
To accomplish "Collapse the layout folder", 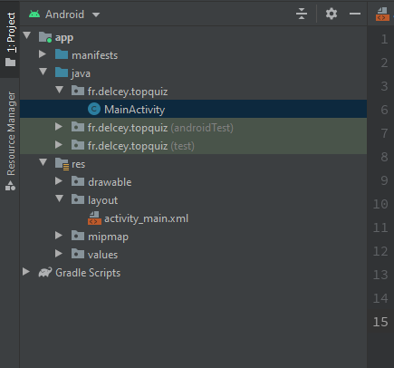I will 59,199.
